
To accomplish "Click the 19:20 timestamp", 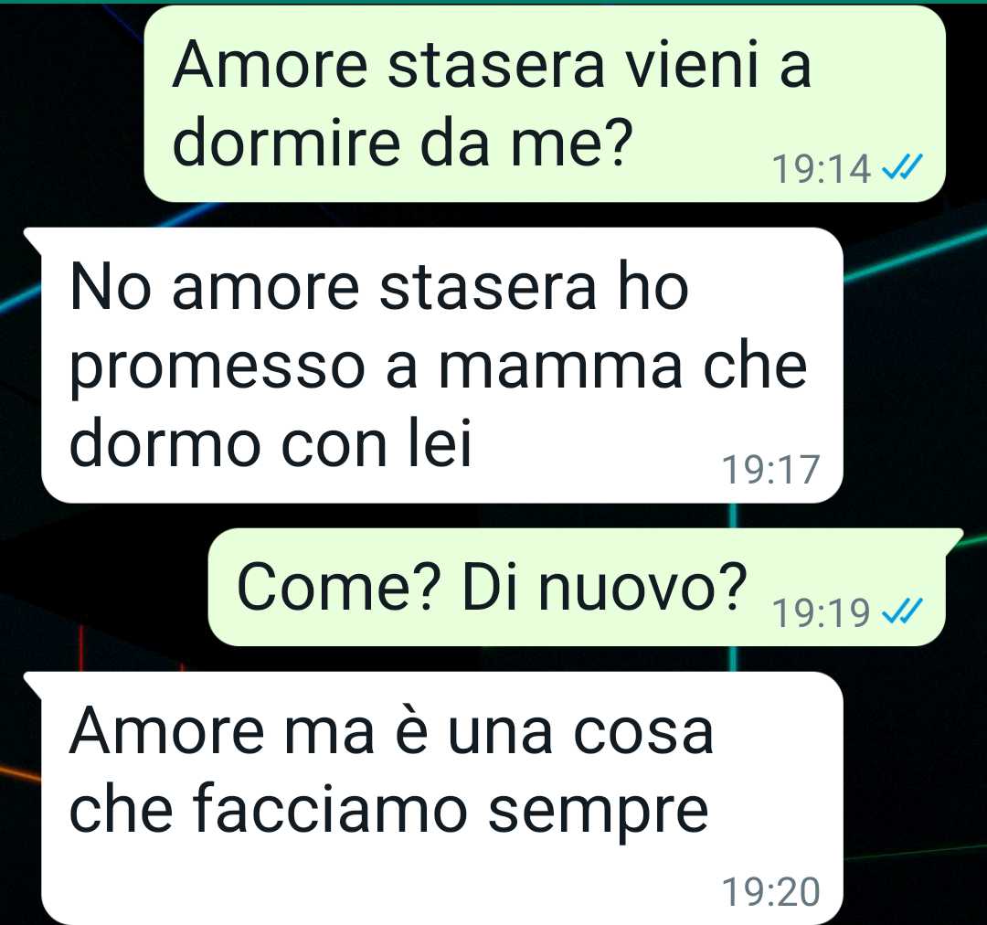I will (771, 891).
